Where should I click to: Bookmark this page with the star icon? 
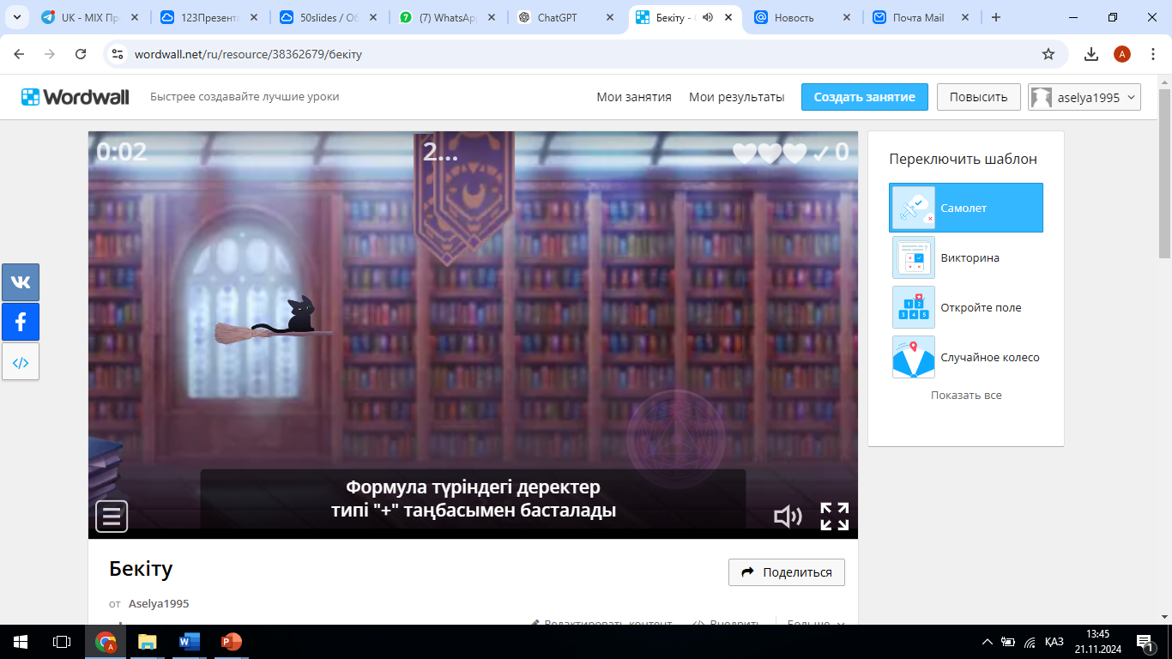(x=1048, y=54)
